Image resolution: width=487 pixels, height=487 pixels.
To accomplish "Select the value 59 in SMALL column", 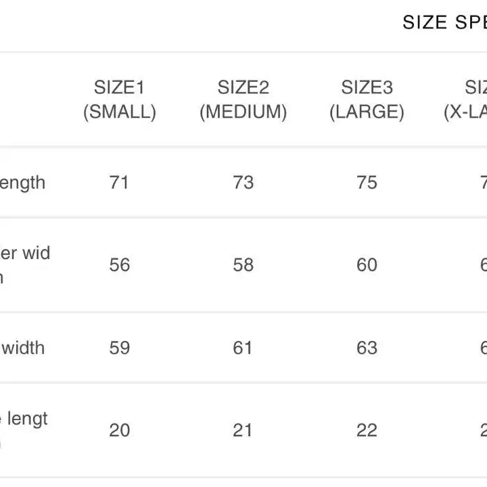I will (x=119, y=348).
